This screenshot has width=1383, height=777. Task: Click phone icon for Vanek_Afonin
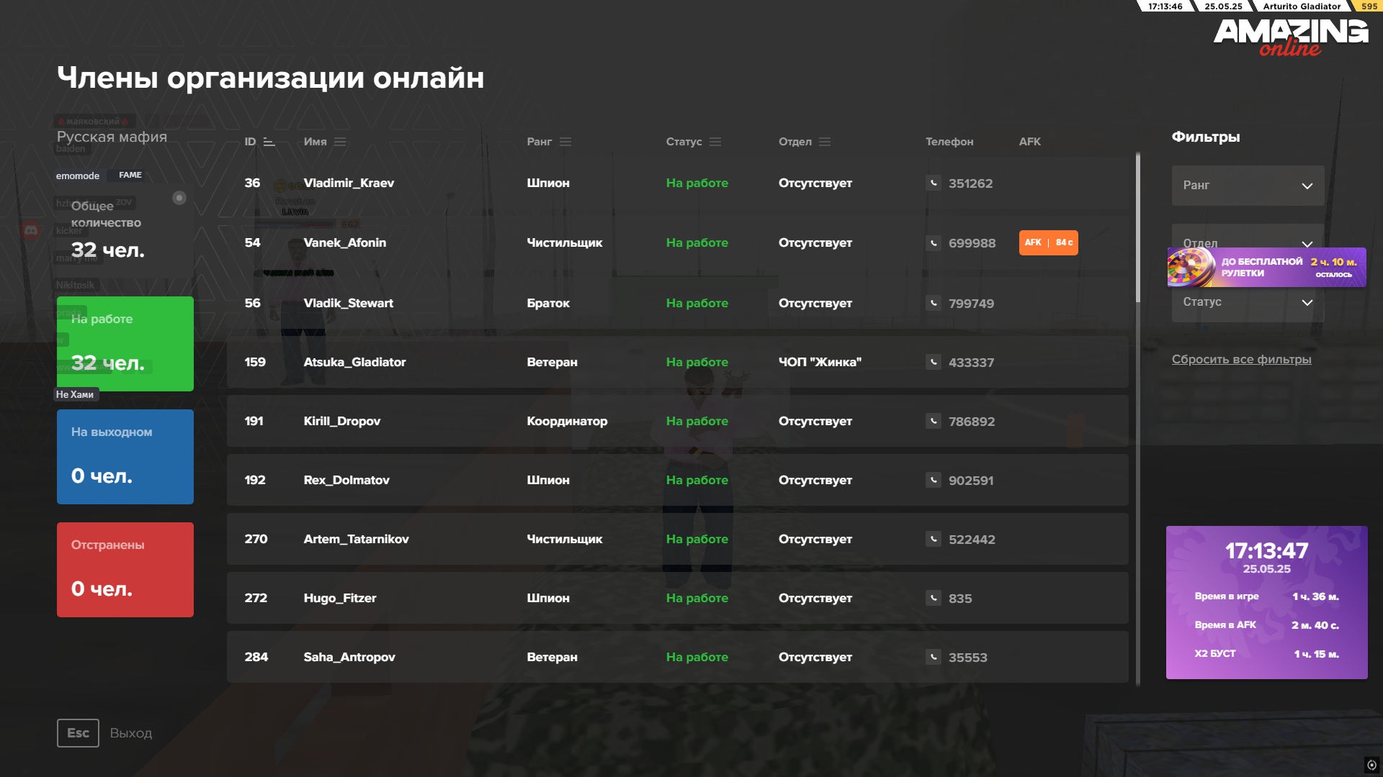933,243
